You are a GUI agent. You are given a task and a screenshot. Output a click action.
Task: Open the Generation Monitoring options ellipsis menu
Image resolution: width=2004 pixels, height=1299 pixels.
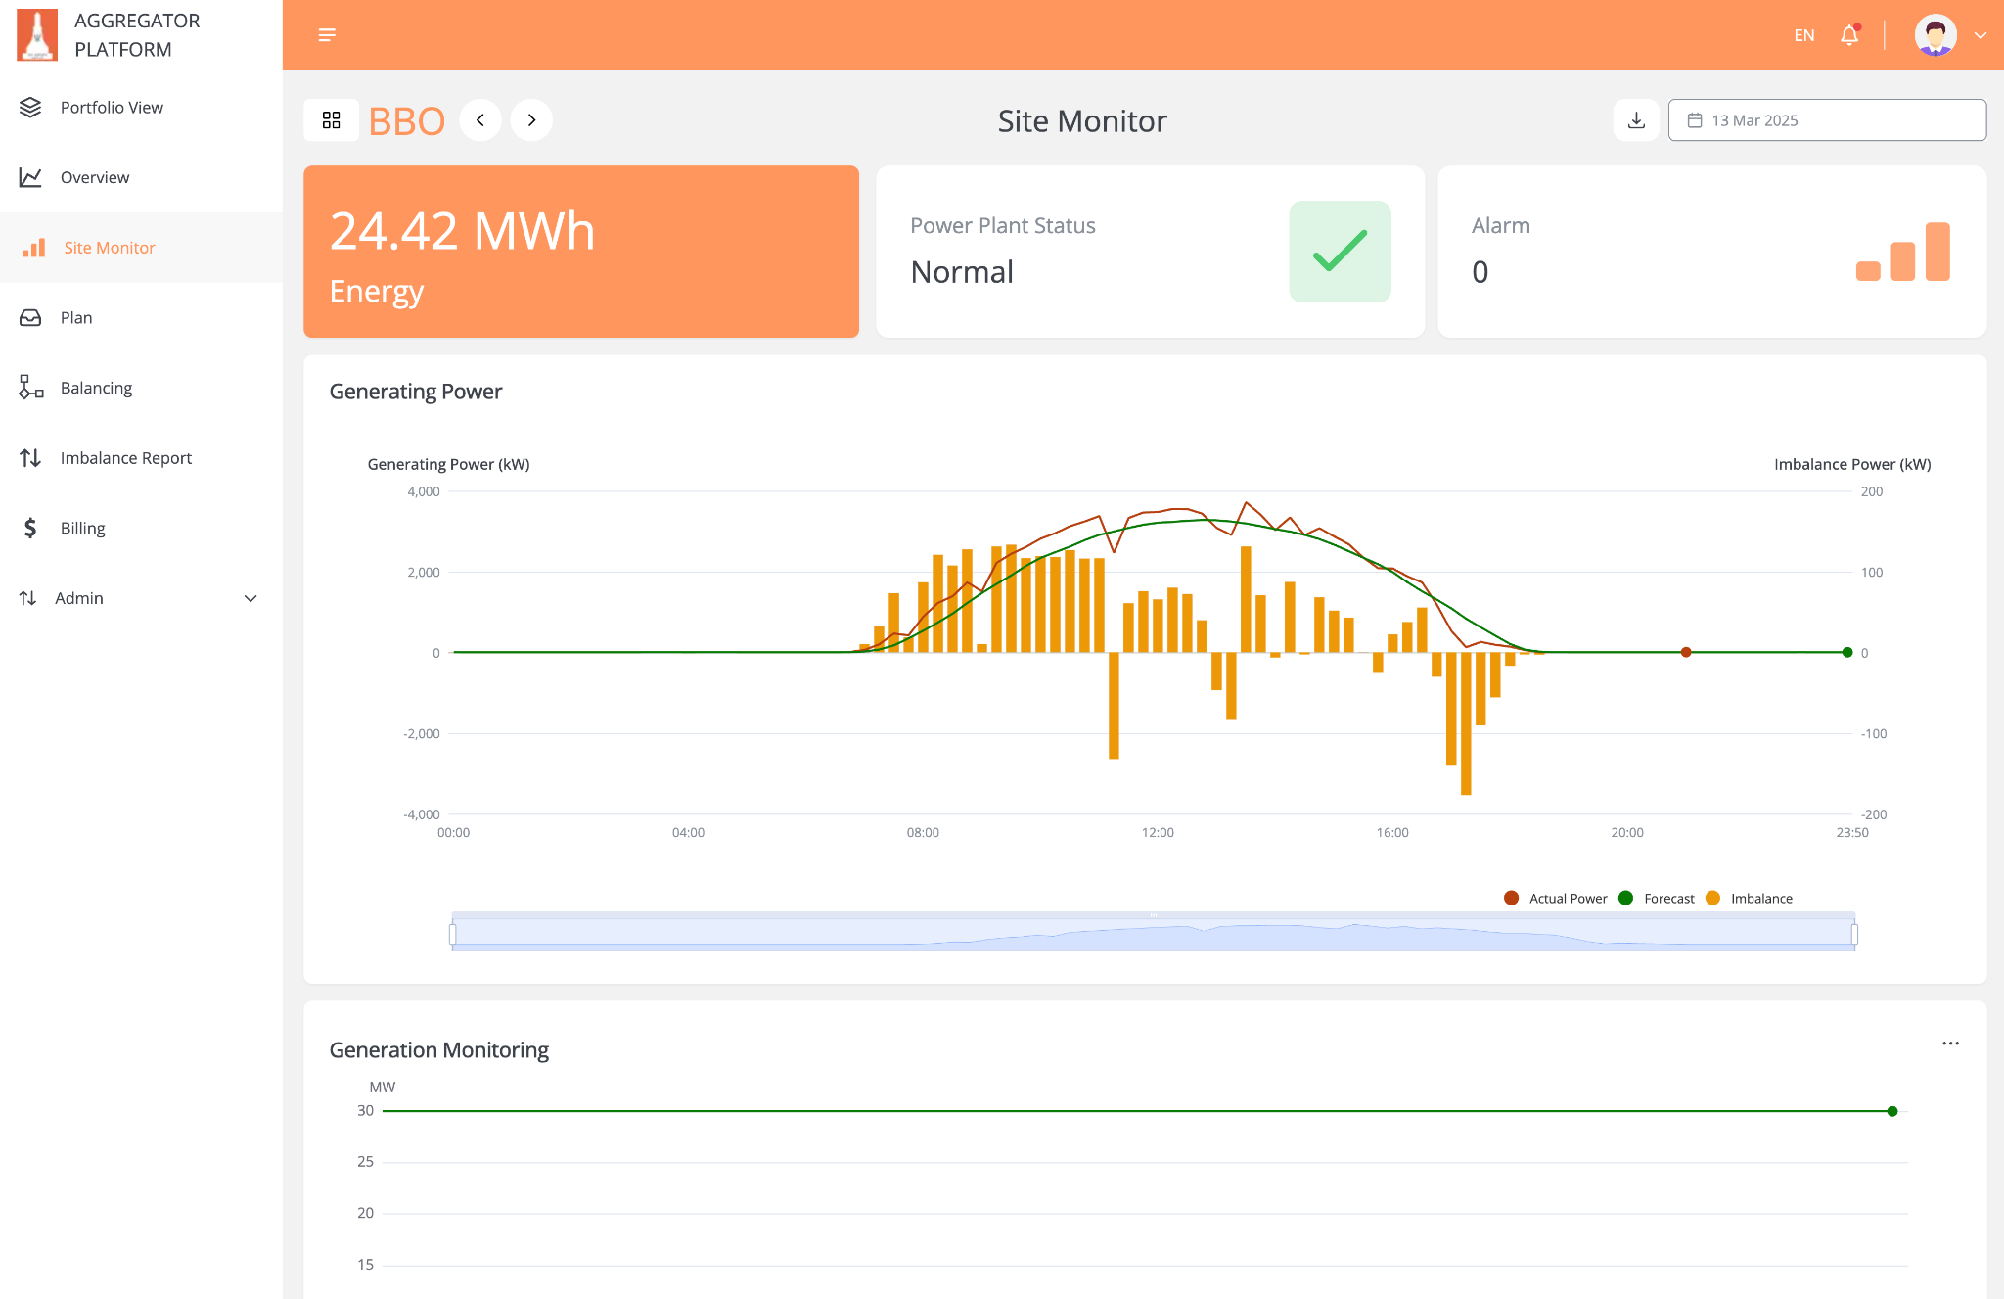coord(1950,1044)
